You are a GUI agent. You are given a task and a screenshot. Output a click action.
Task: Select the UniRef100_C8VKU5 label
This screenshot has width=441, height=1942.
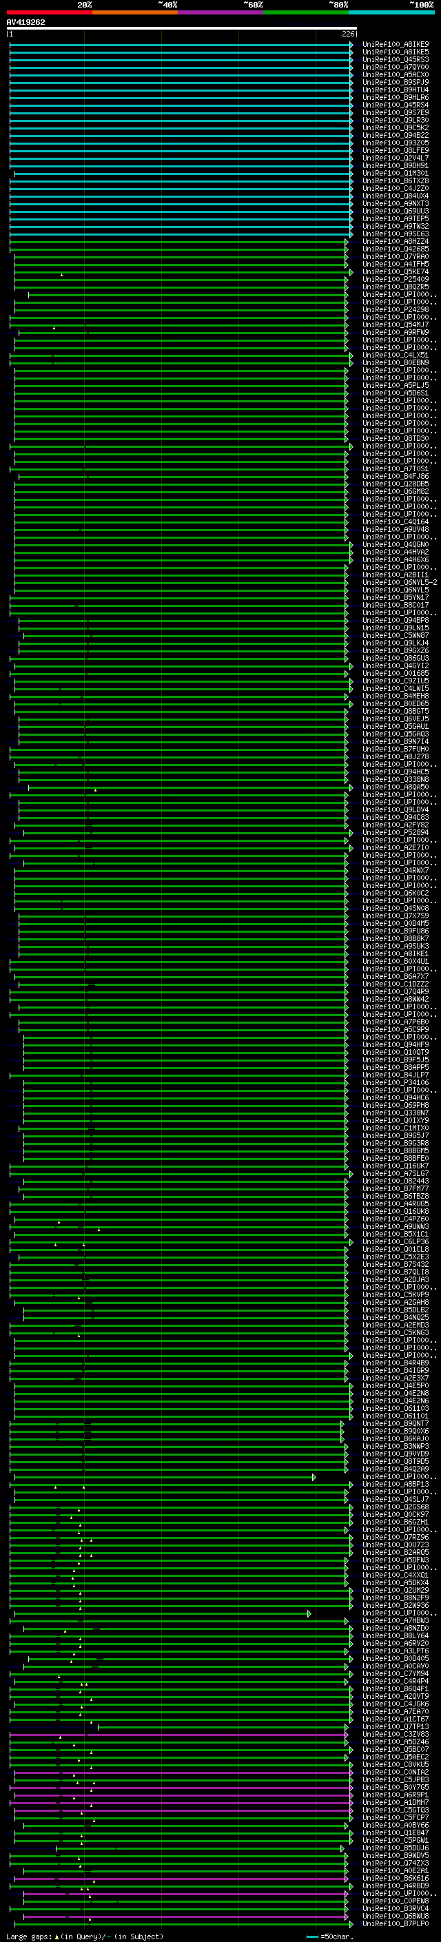point(396,1764)
